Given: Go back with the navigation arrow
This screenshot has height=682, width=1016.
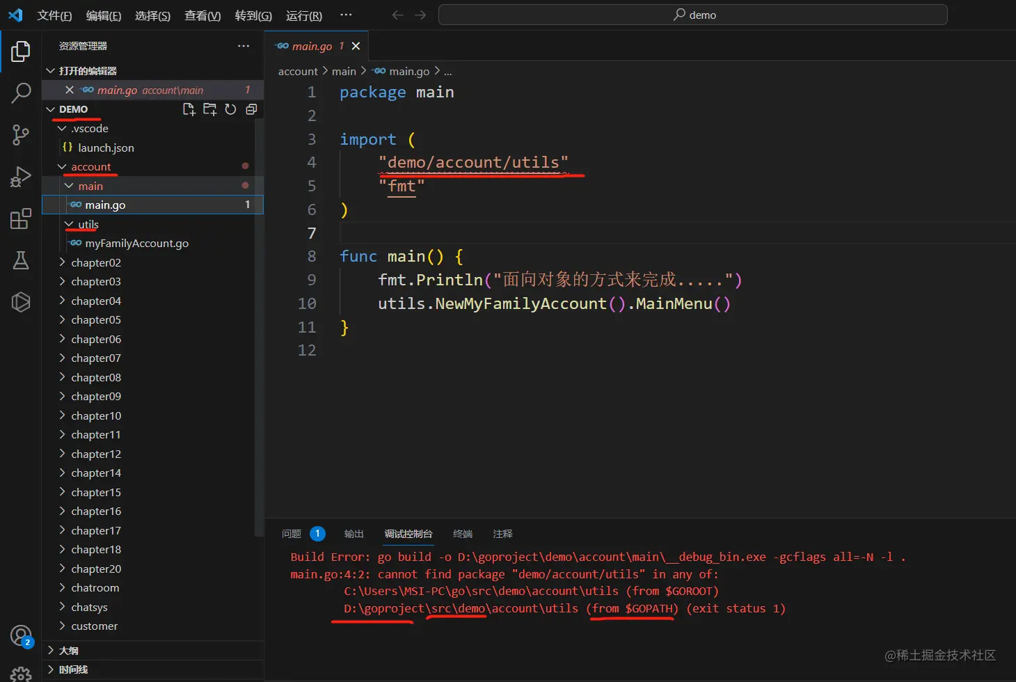Looking at the screenshot, I should (397, 15).
